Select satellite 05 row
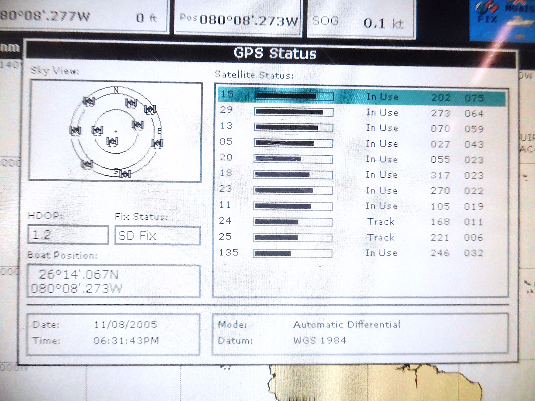The height and width of the screenshot is (401, 535). click(x=361, y=143)
